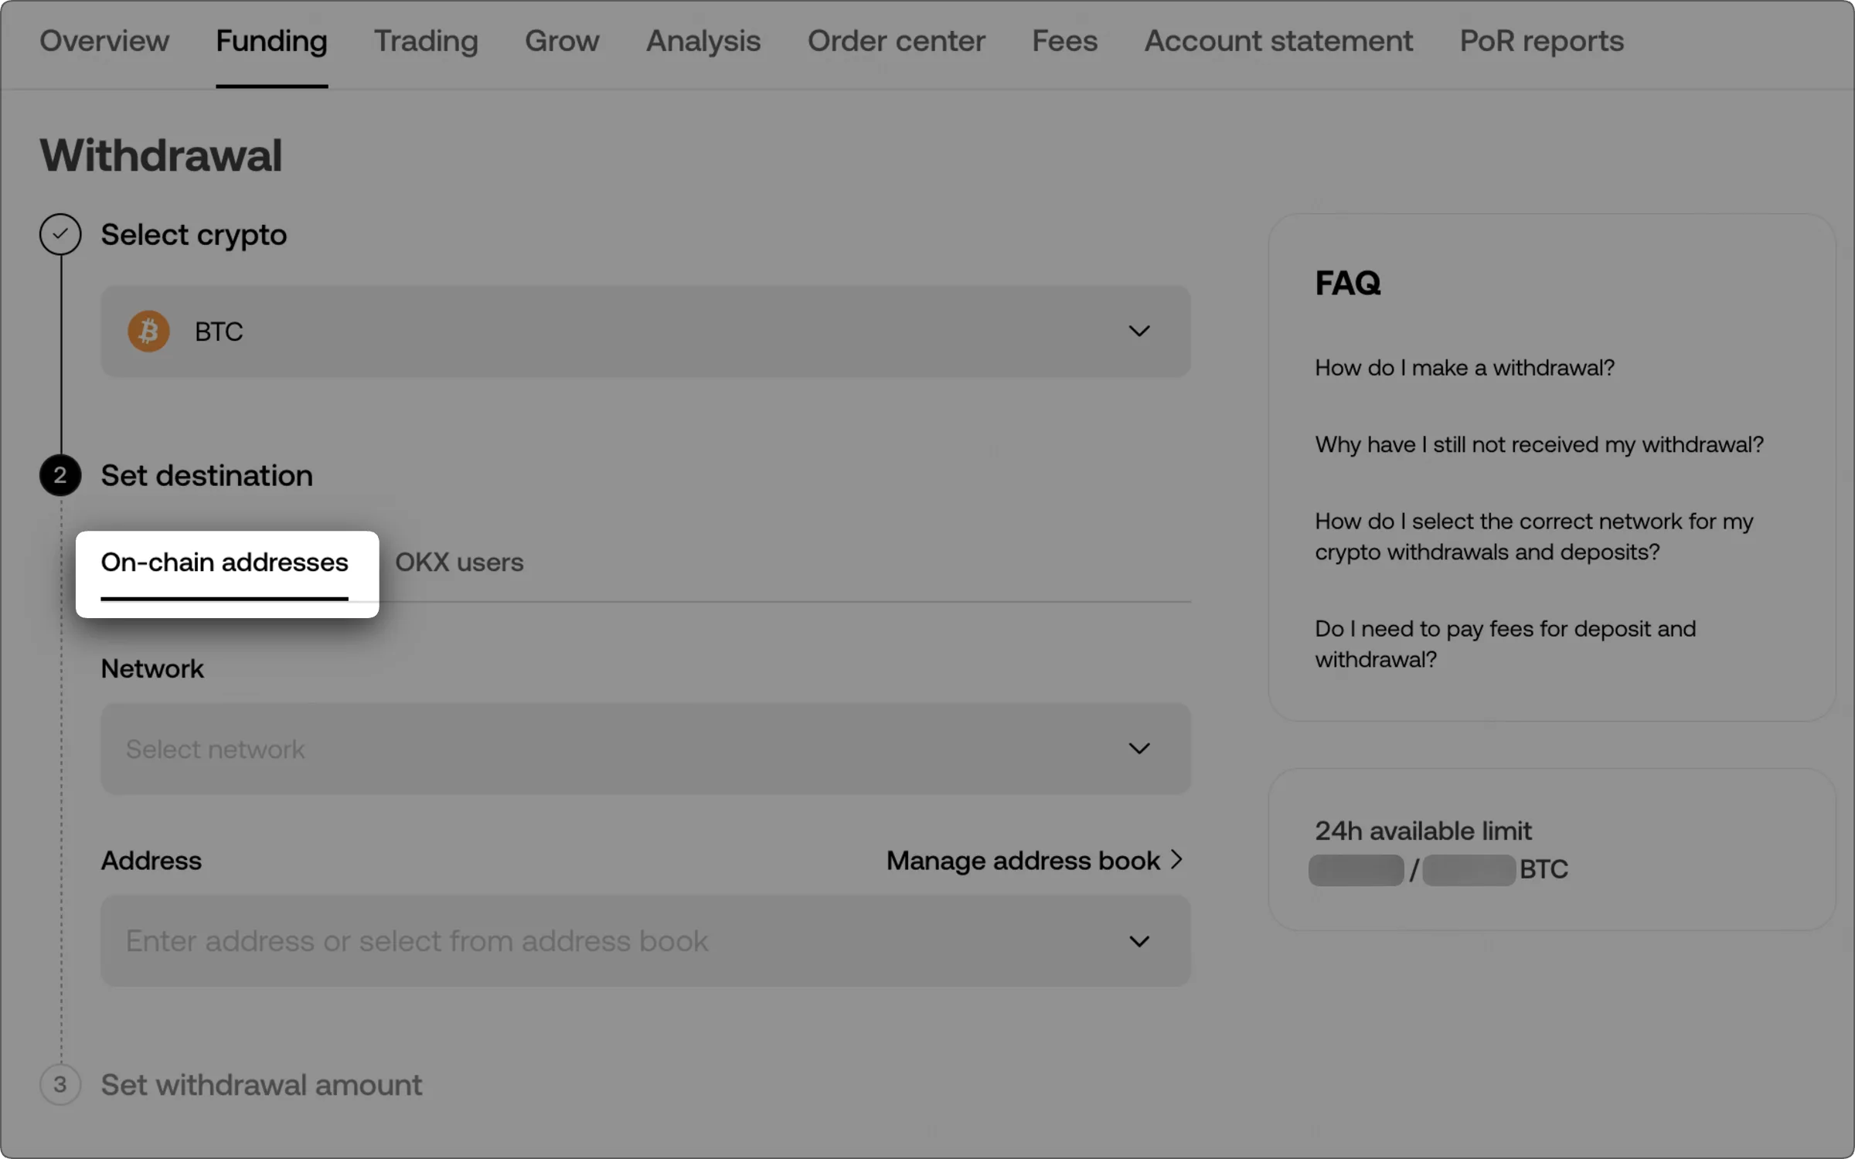Open the Account statement tab

point(1278,41)
